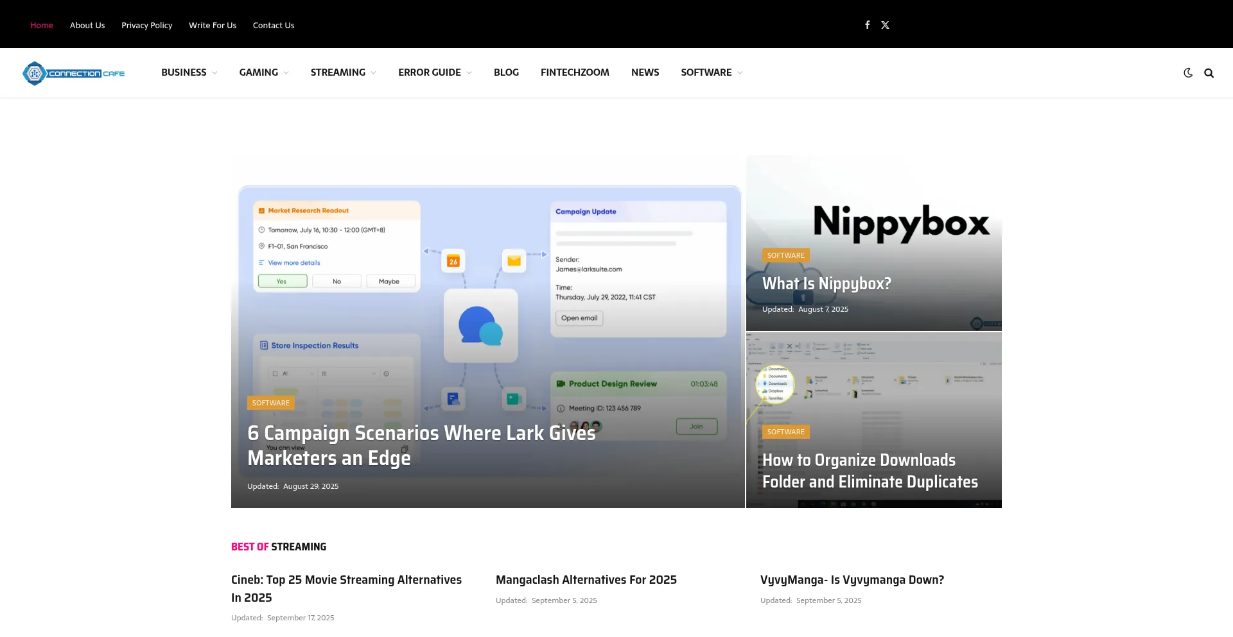
Task: Expand the Error Guide dropdown
Action: 435,72
